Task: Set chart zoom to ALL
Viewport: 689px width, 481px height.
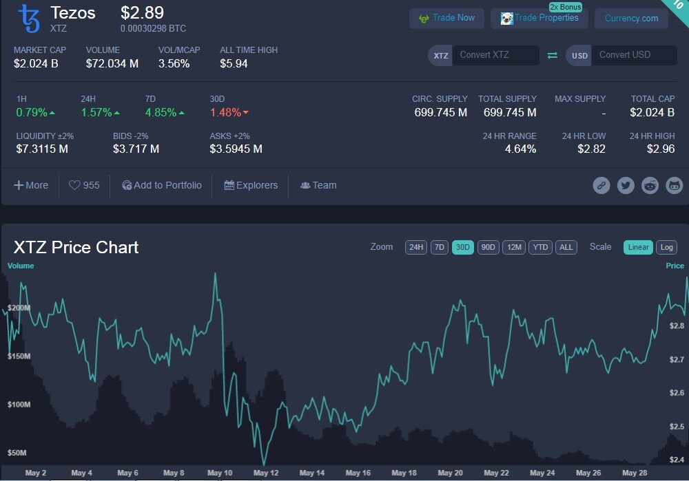Action: point(566,247)
